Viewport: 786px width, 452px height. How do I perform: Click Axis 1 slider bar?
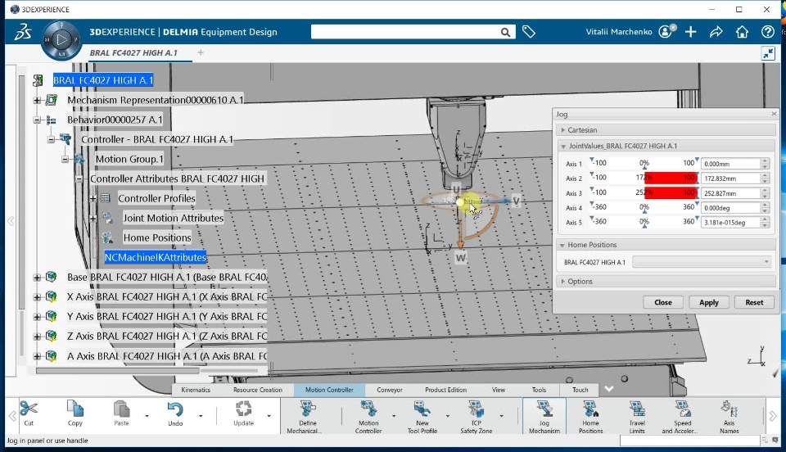(644, 164)
